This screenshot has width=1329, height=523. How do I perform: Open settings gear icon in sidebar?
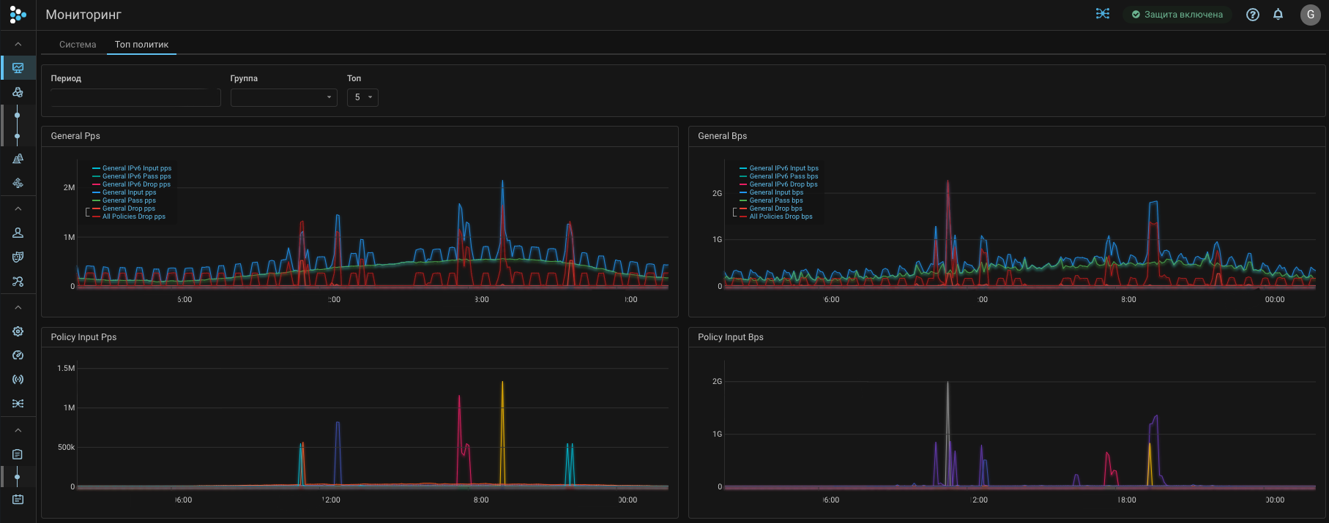pyautogui.click(x=18, y=331)
